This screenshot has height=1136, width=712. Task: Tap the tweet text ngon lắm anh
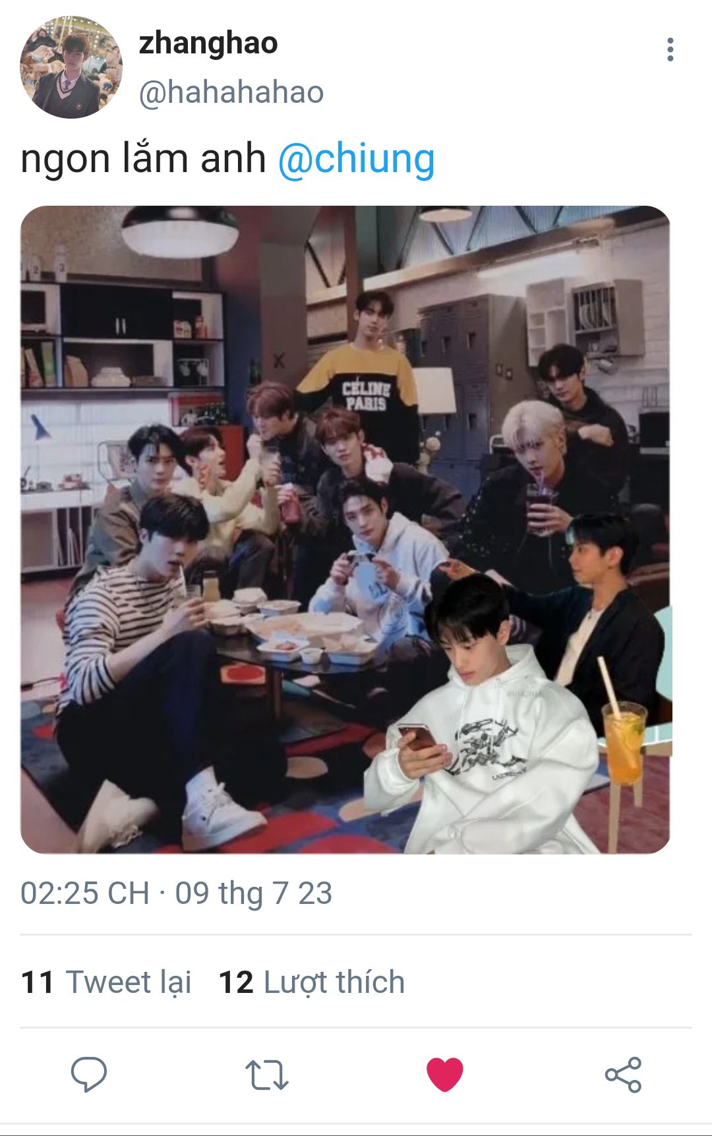(x=143, y=159)
